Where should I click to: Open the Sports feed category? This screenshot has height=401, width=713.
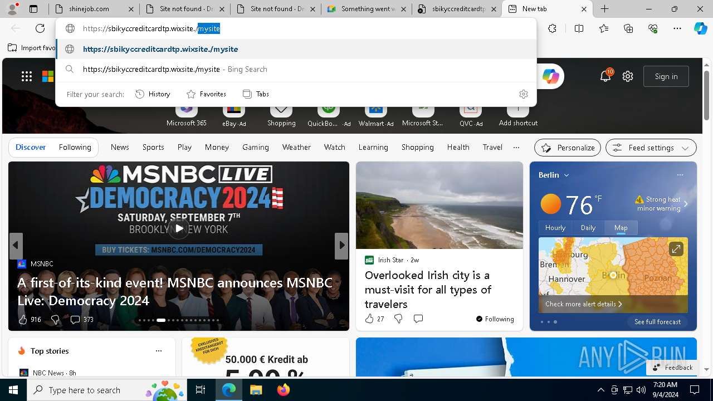coord(153,147)
